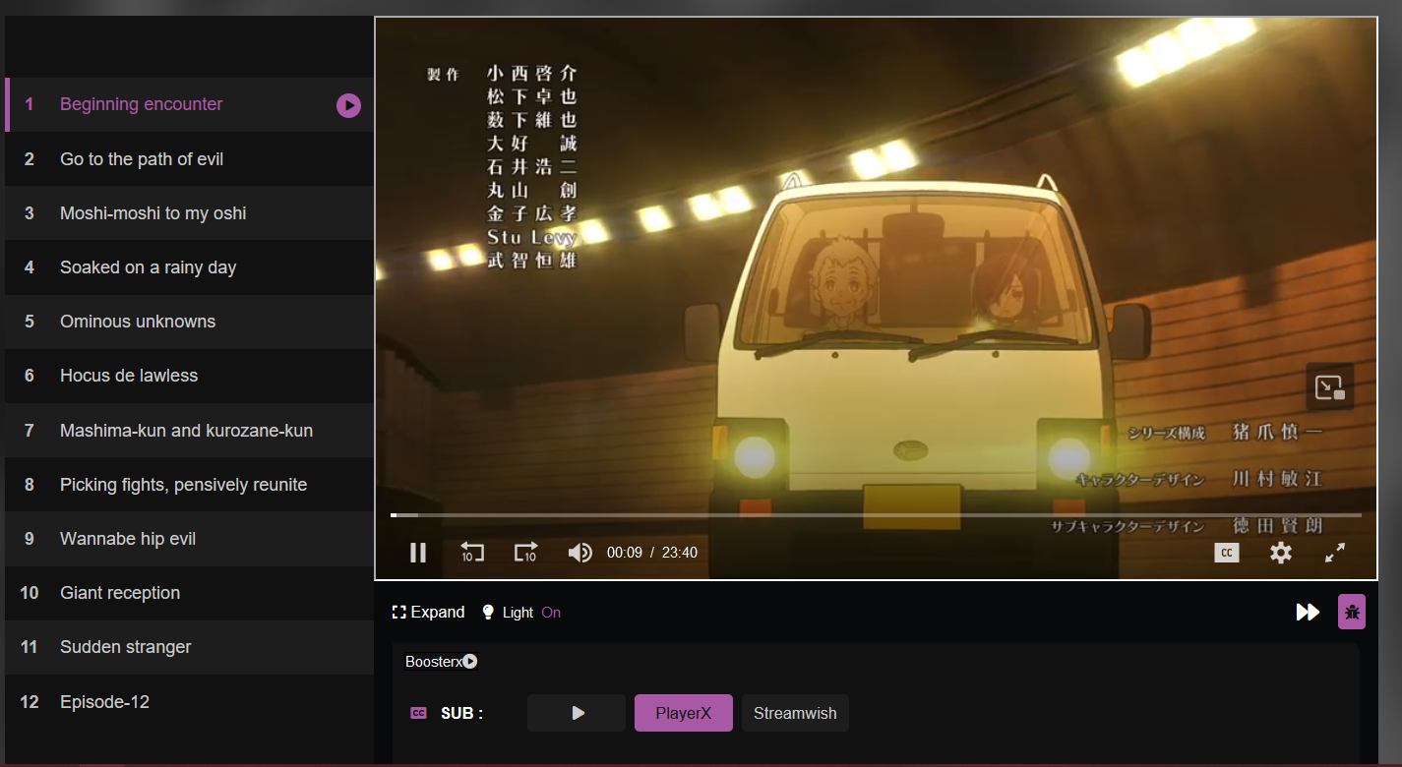Skip to next episode arrows
Image resolution: width=1402 pixels, height=767 pixels.
[x=1308, y=613]
